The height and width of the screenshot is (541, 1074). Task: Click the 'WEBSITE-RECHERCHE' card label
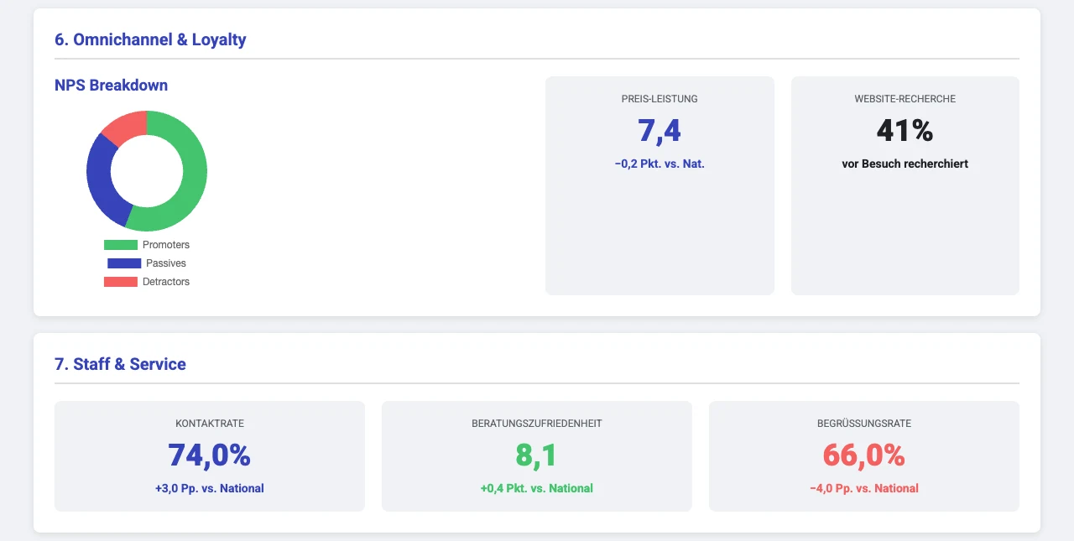[905, 99]
